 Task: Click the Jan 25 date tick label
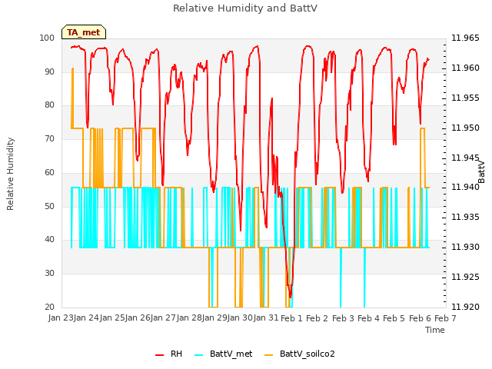(x=112, y=317)
